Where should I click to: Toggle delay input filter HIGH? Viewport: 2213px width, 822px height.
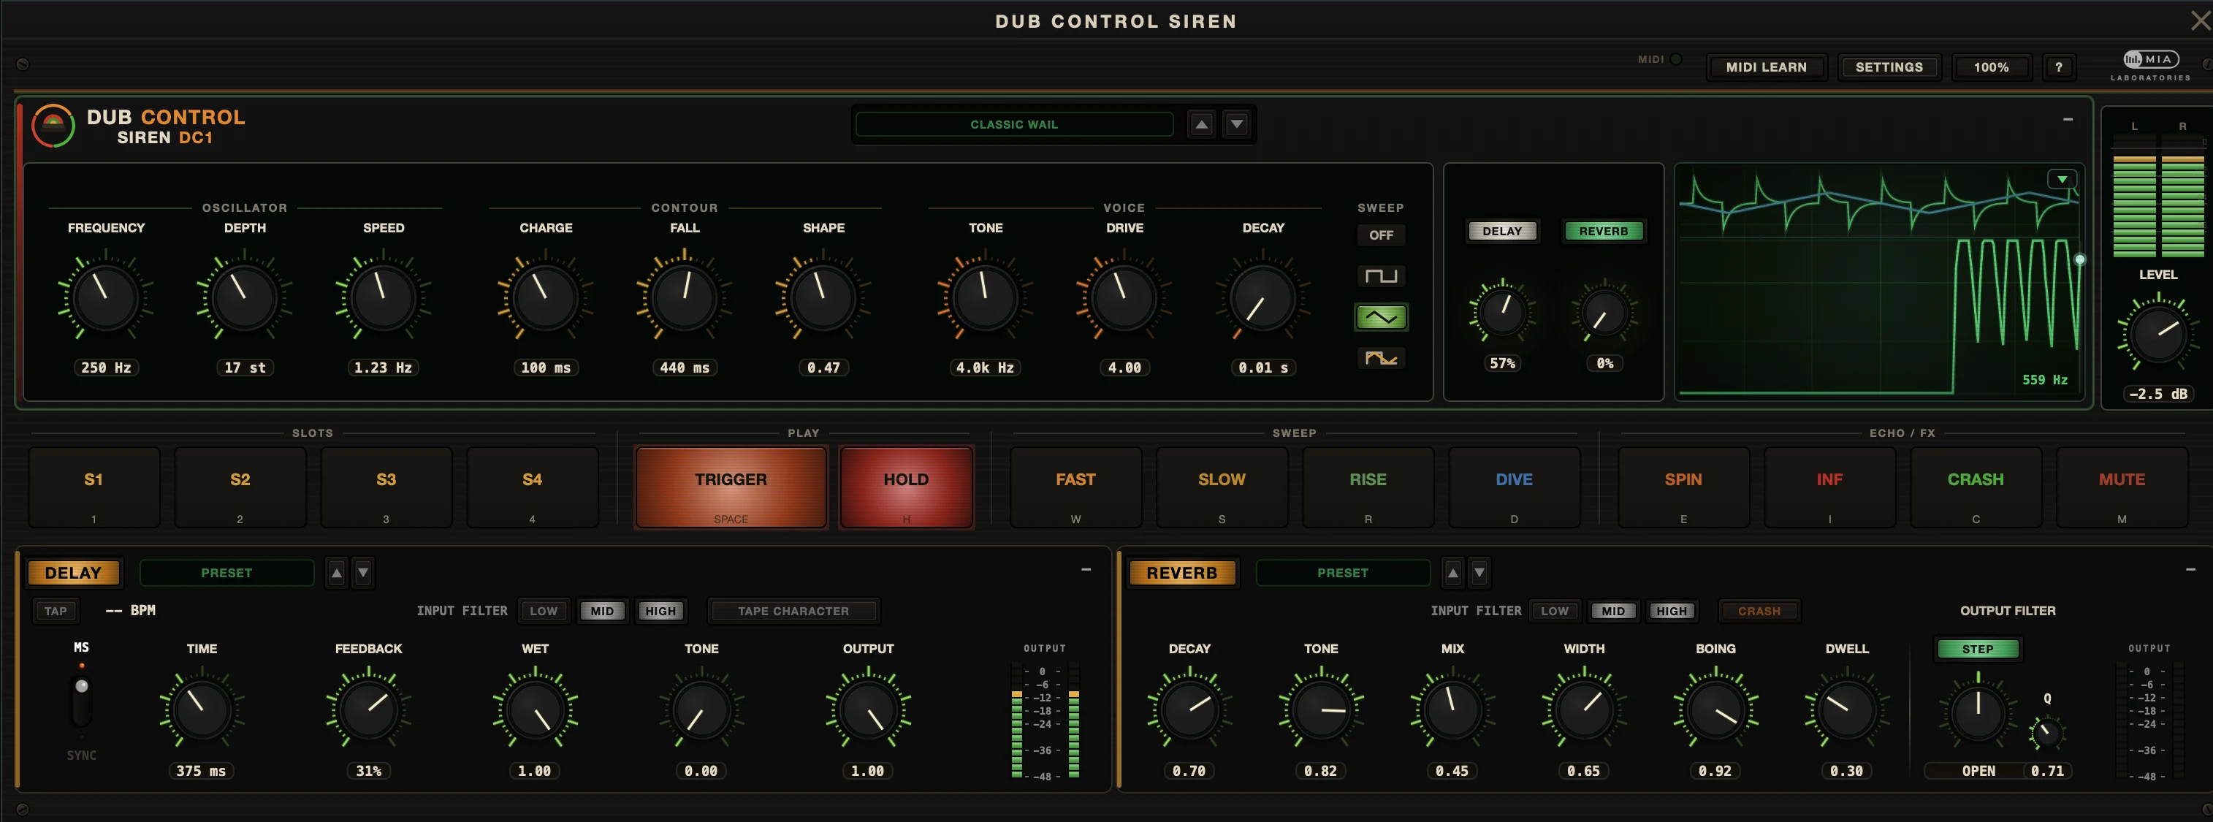click(x=660, y=611)
